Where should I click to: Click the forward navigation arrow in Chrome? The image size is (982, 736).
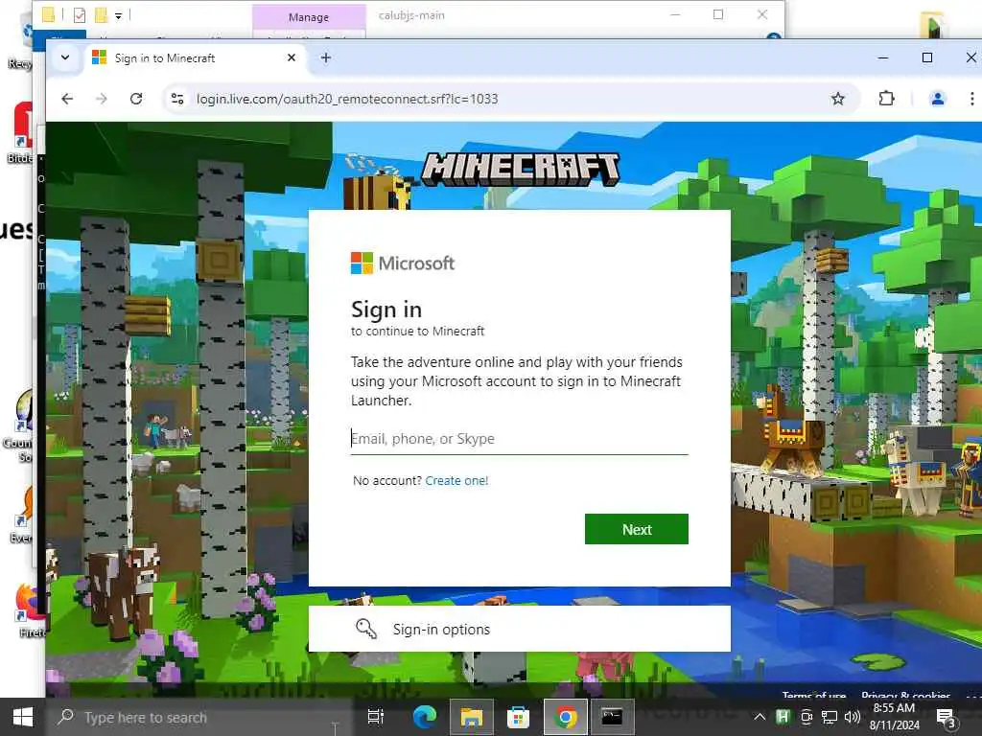[x=102, y=99]
